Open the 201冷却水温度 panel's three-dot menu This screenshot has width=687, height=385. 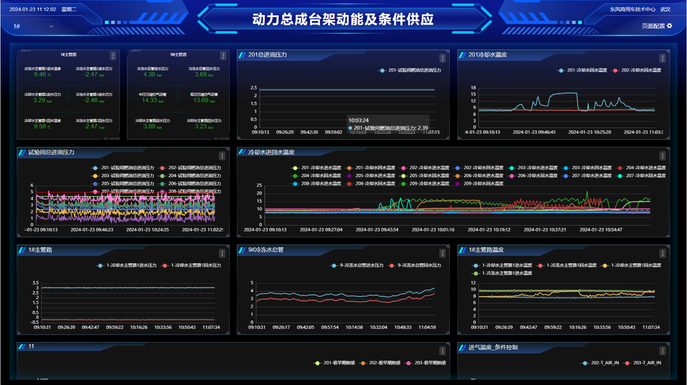click(662, 58)
